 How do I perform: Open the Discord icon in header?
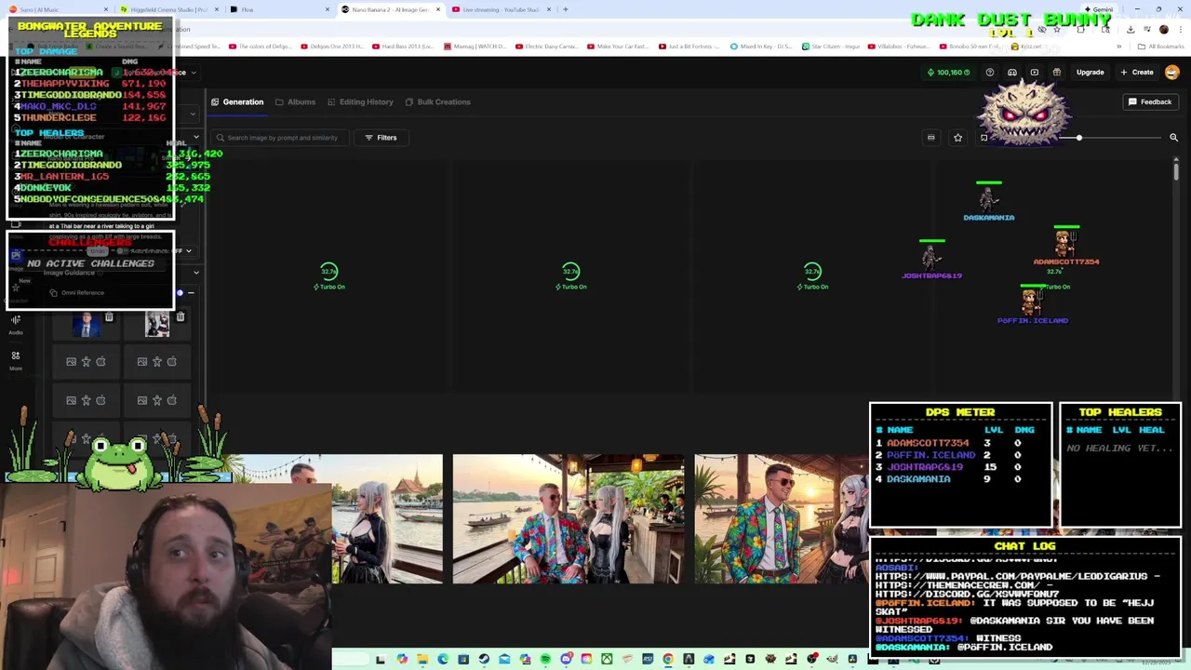(x=1012, y=72)
